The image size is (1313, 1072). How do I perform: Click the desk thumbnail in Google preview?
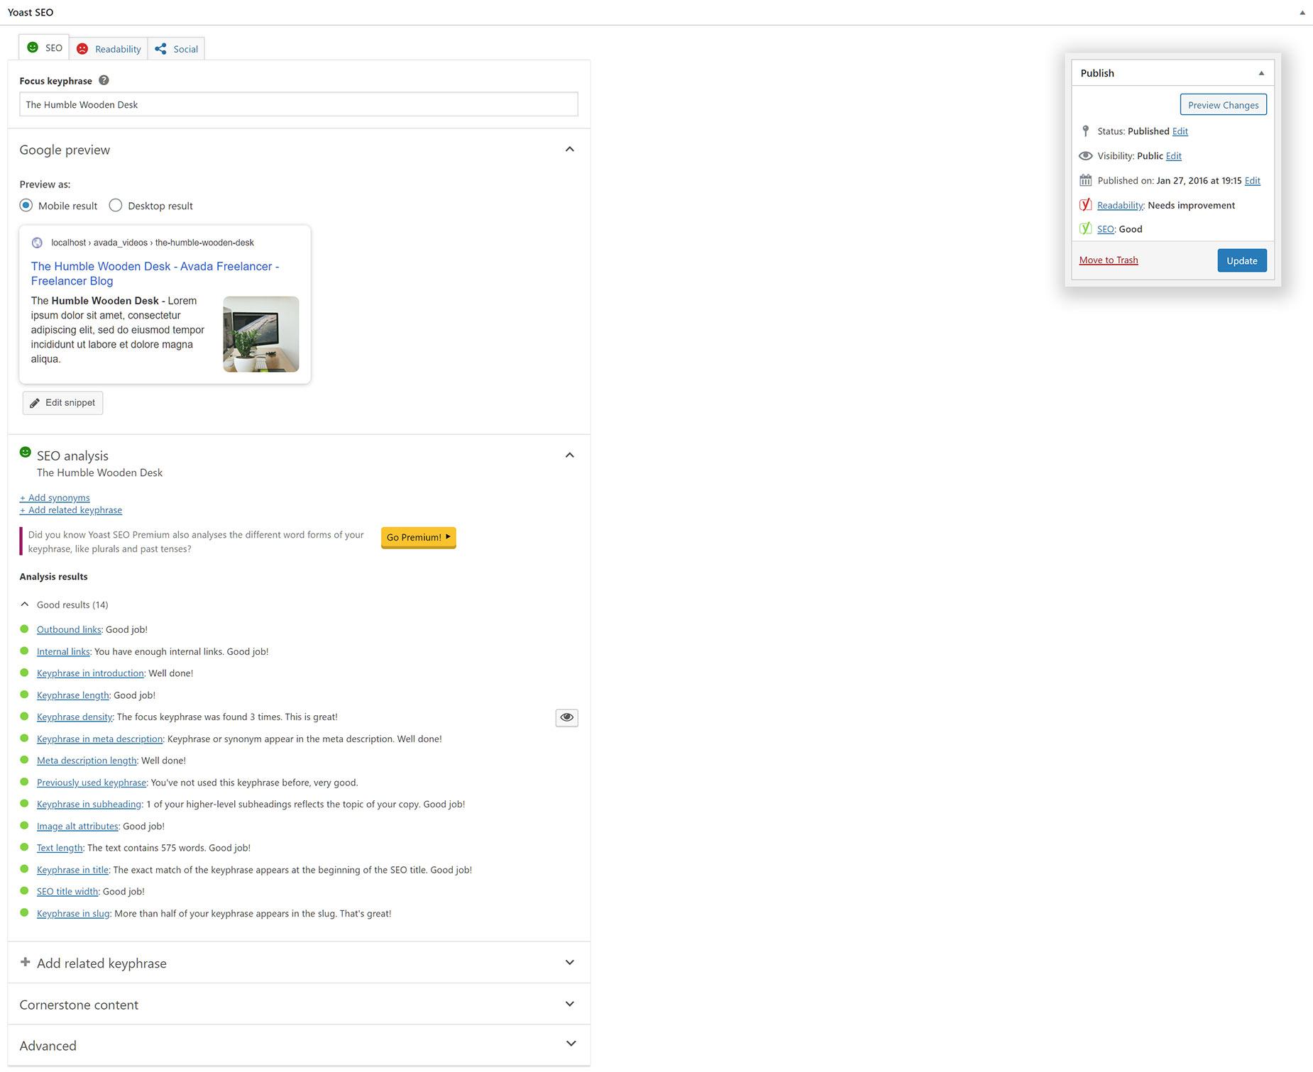261,334
